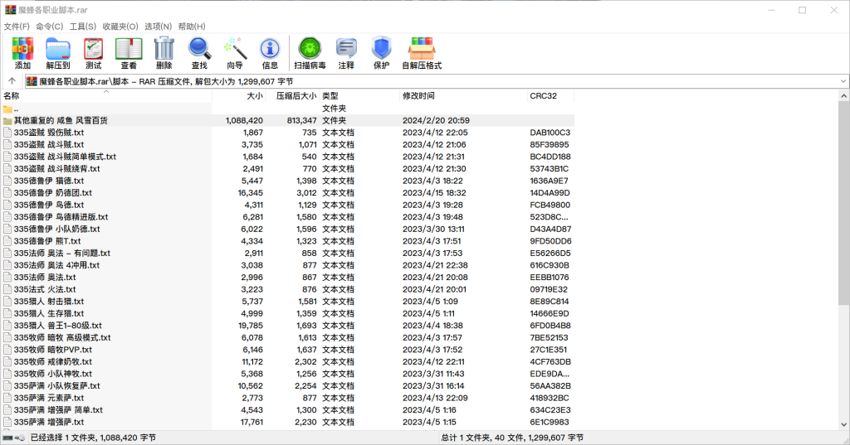The height and width of the screenshot is (445, 850).
Task: Click the 扫描病毒 (Virus Scan) icon
Action: click(x=310, y=53)
